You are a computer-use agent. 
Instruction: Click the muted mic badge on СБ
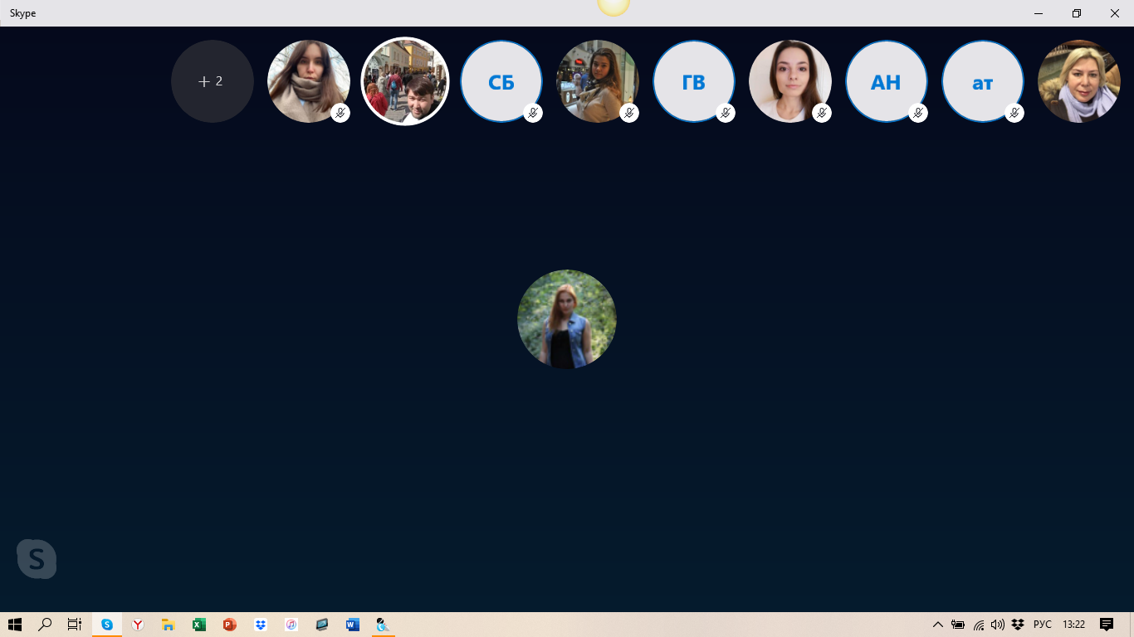pos(533,113)
